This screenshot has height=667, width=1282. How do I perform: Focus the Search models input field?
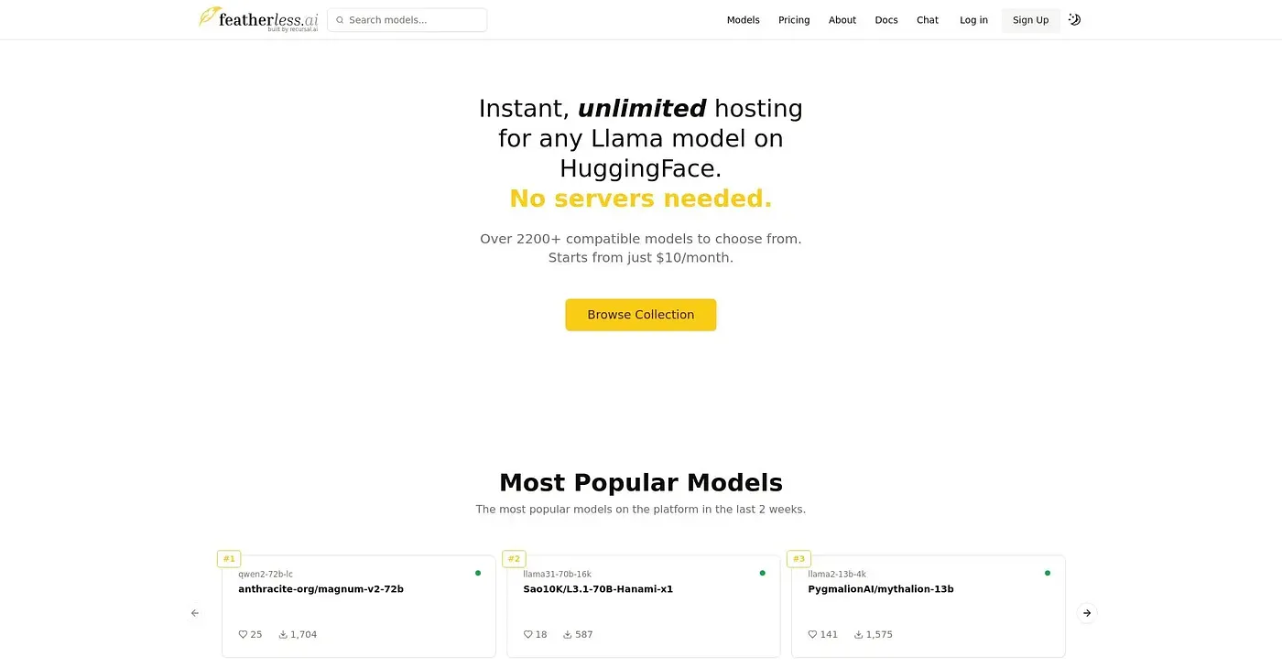[407, 20]
